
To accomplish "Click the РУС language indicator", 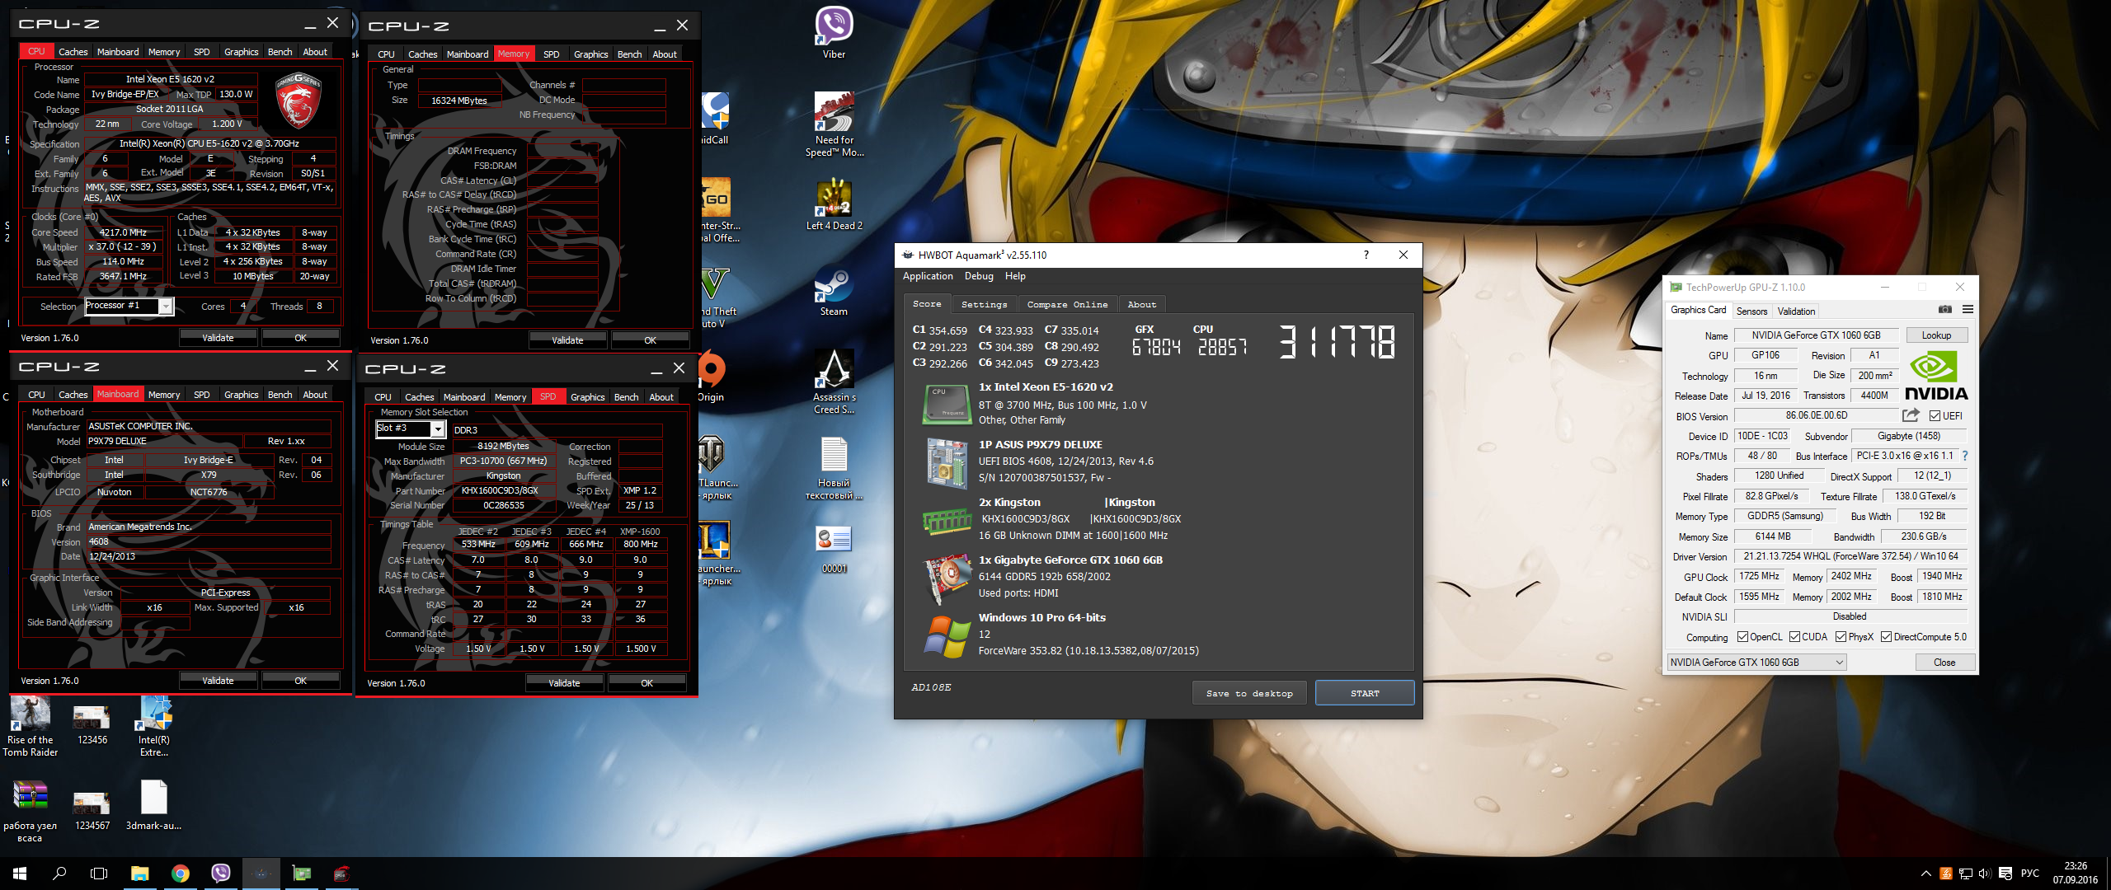I will 2029,874.
